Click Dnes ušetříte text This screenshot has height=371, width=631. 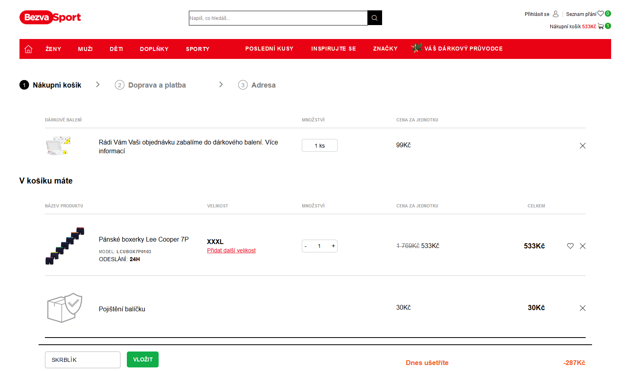click(x=427, y=363)
